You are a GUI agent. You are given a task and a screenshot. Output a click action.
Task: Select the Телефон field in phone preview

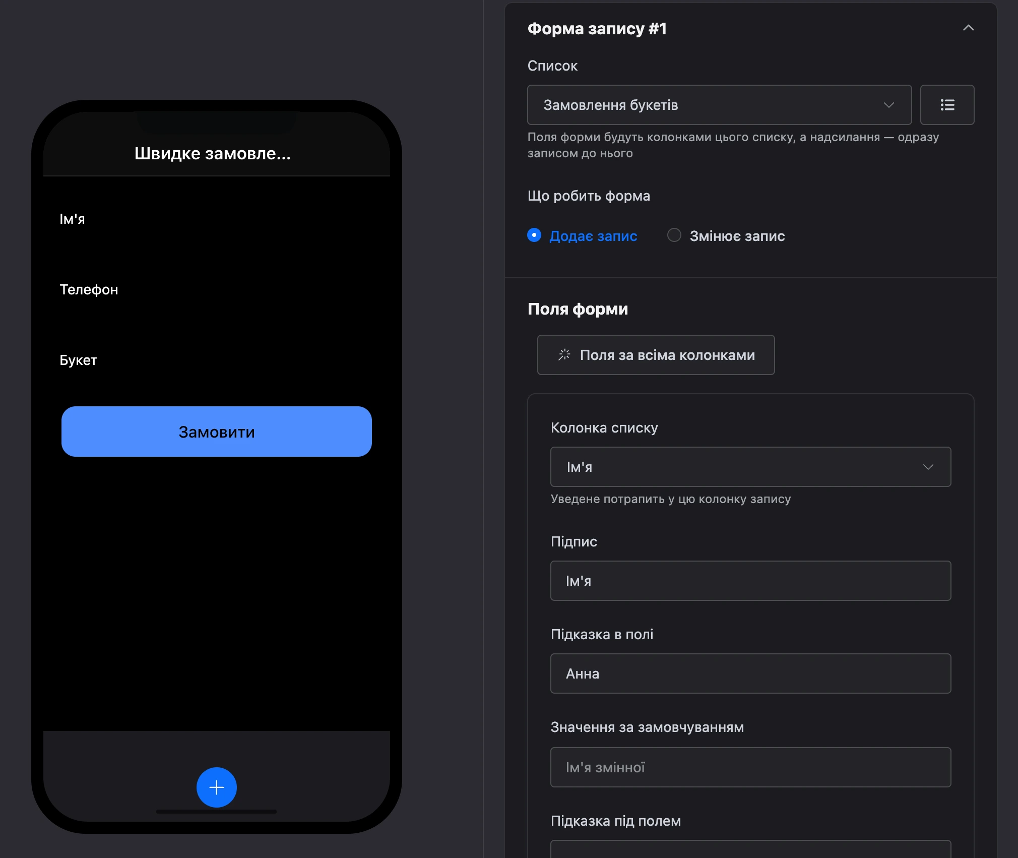click(x=89, y=289)
